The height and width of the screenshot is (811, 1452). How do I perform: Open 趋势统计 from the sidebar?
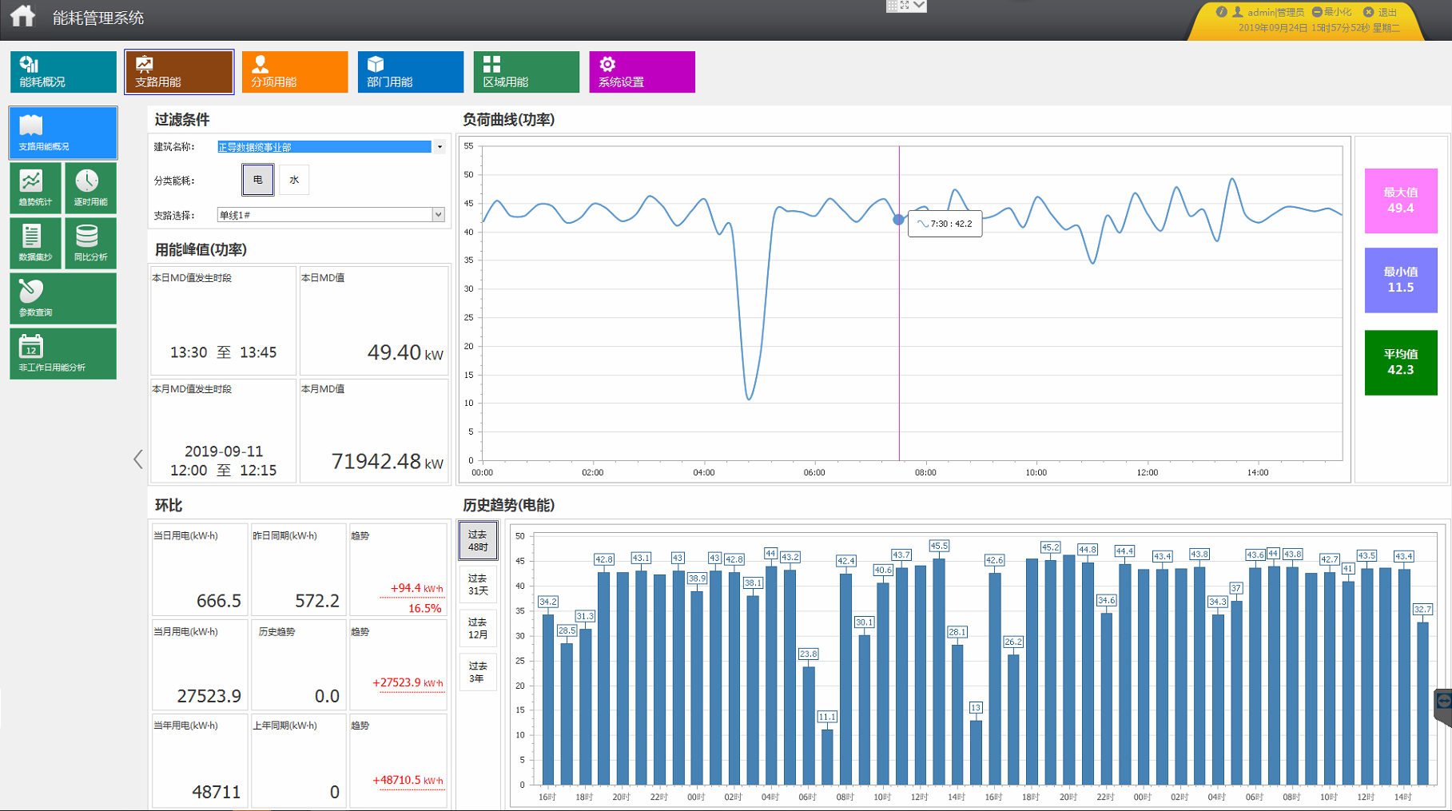coord(35,188)
